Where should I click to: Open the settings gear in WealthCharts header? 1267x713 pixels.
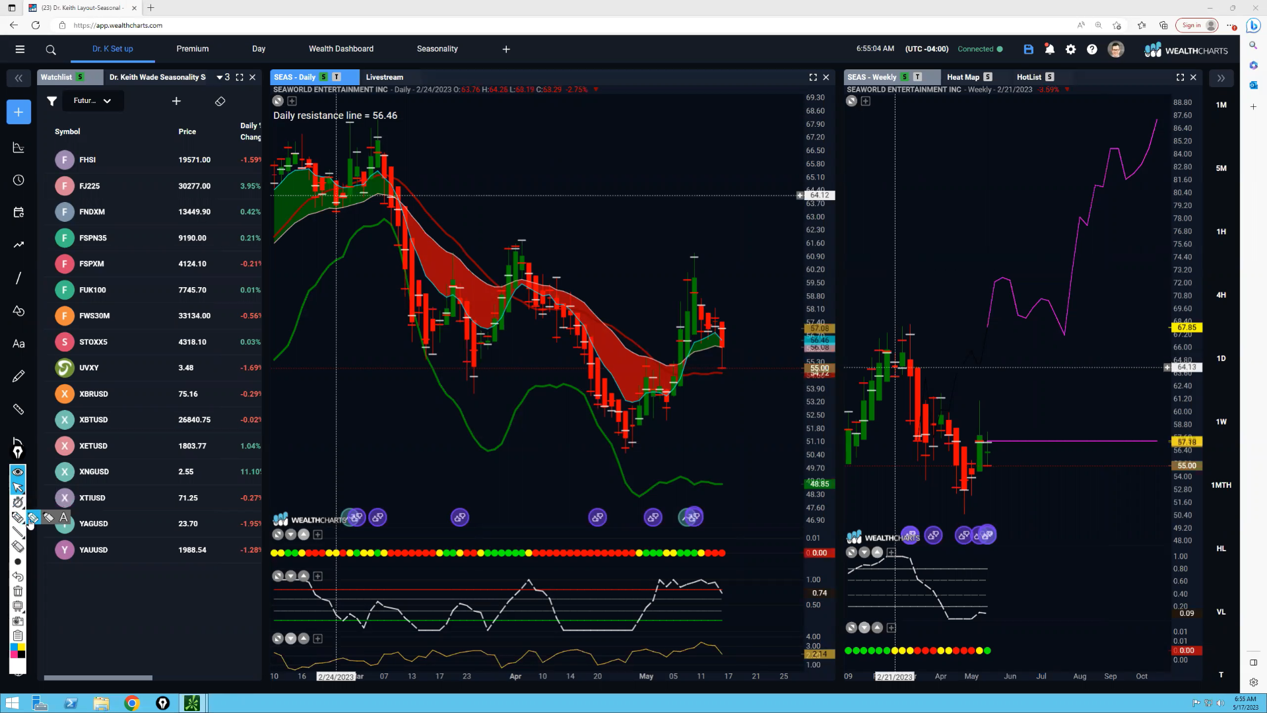[1070, 50]
